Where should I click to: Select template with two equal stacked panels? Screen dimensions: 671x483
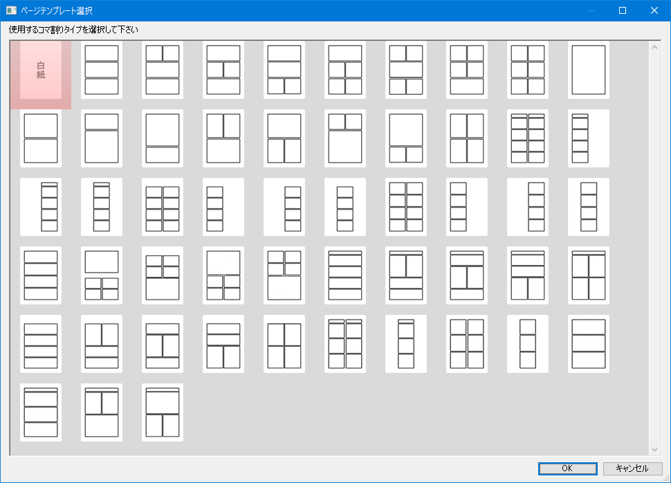41,138
